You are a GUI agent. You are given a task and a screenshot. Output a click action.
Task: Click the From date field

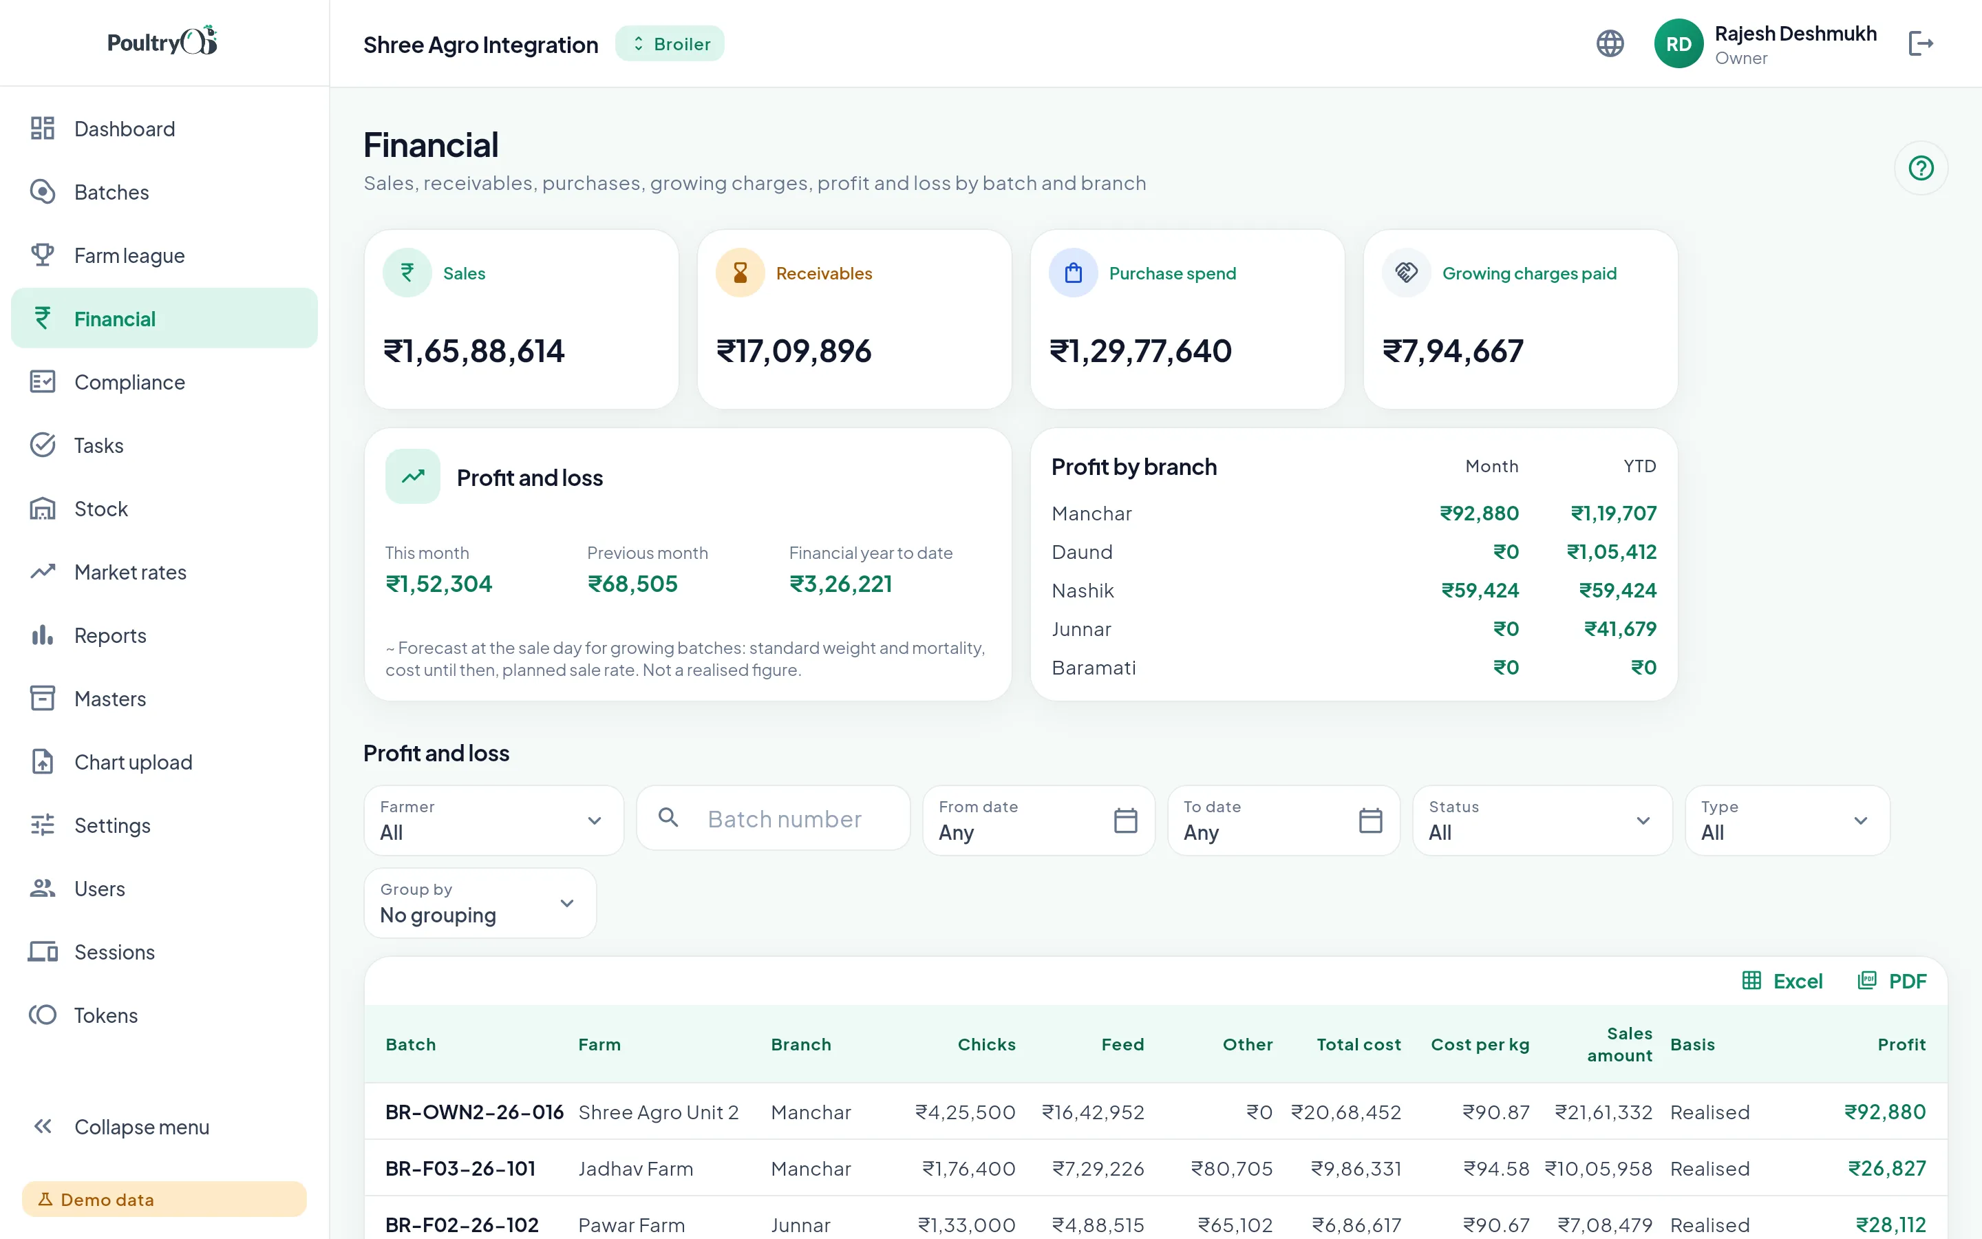[1038, 820]
